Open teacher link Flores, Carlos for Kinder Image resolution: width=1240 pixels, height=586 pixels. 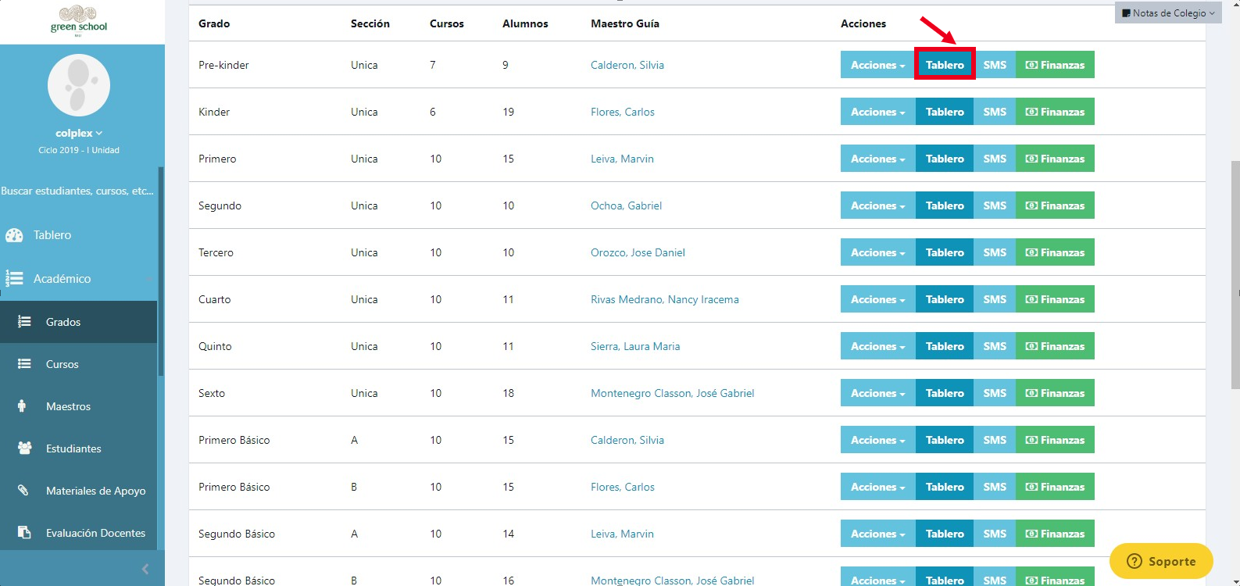pos(623,112)
